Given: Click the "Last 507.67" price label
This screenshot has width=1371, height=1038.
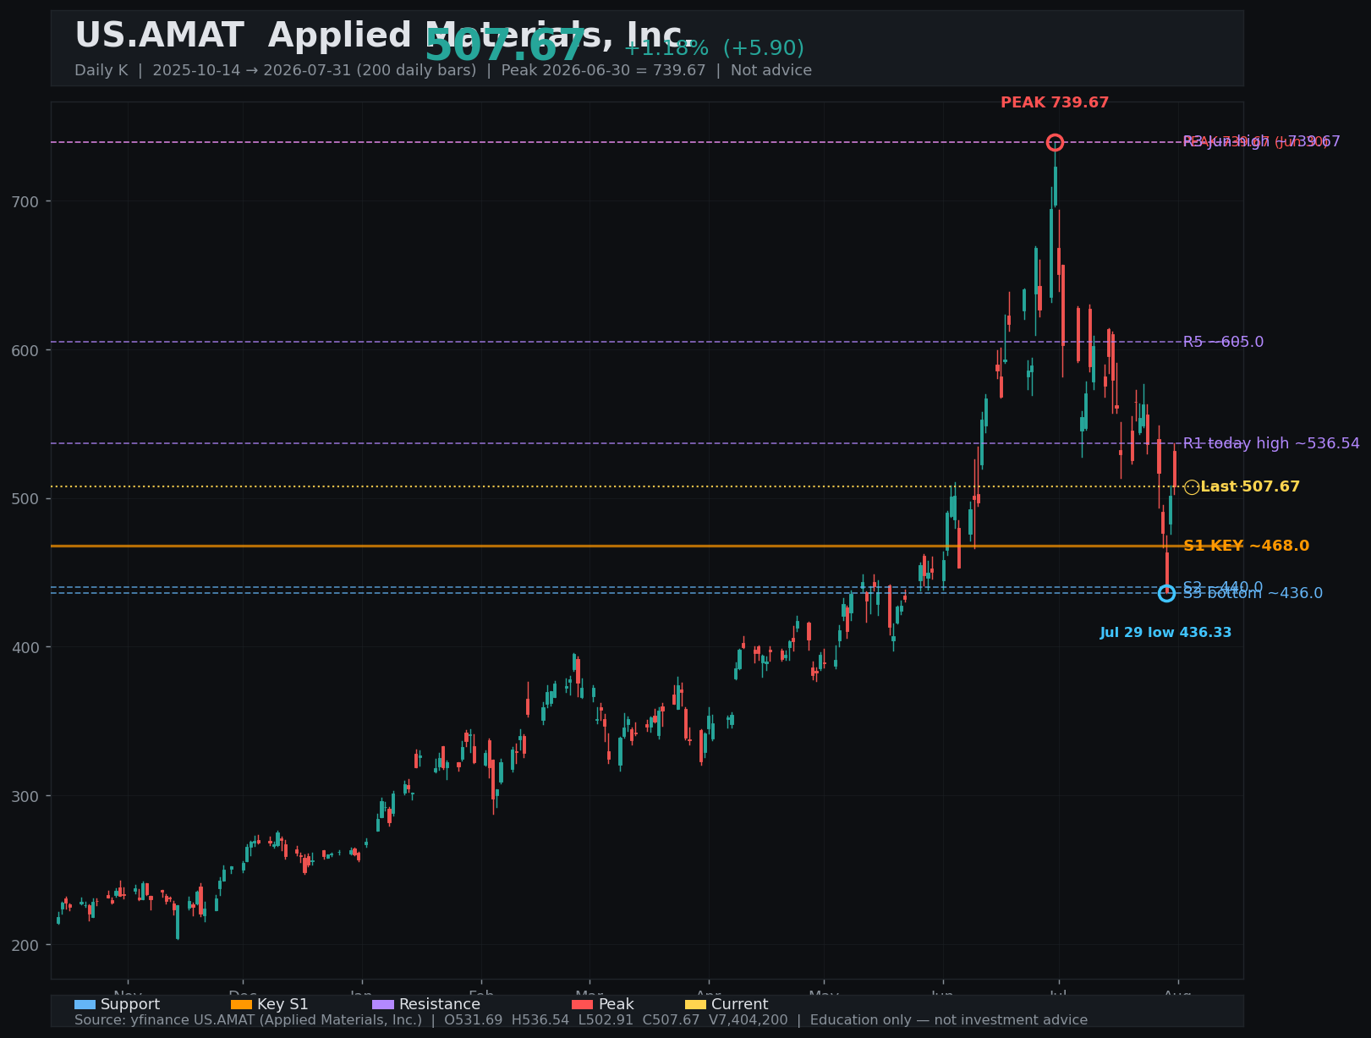Looking at the screenshot, I should tap(1250, 486).
